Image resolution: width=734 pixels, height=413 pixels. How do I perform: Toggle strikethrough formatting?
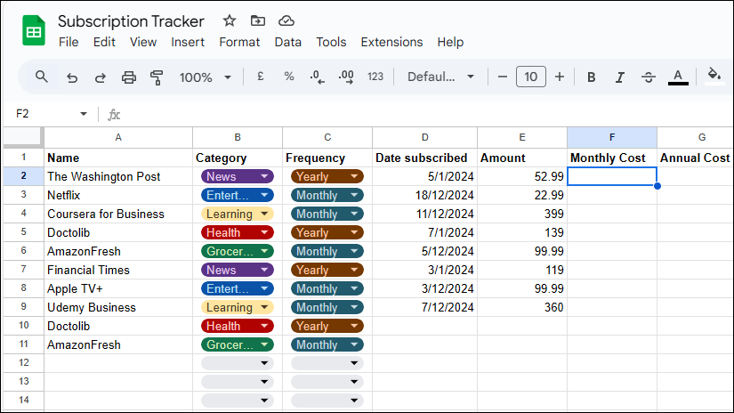[649, 77]
